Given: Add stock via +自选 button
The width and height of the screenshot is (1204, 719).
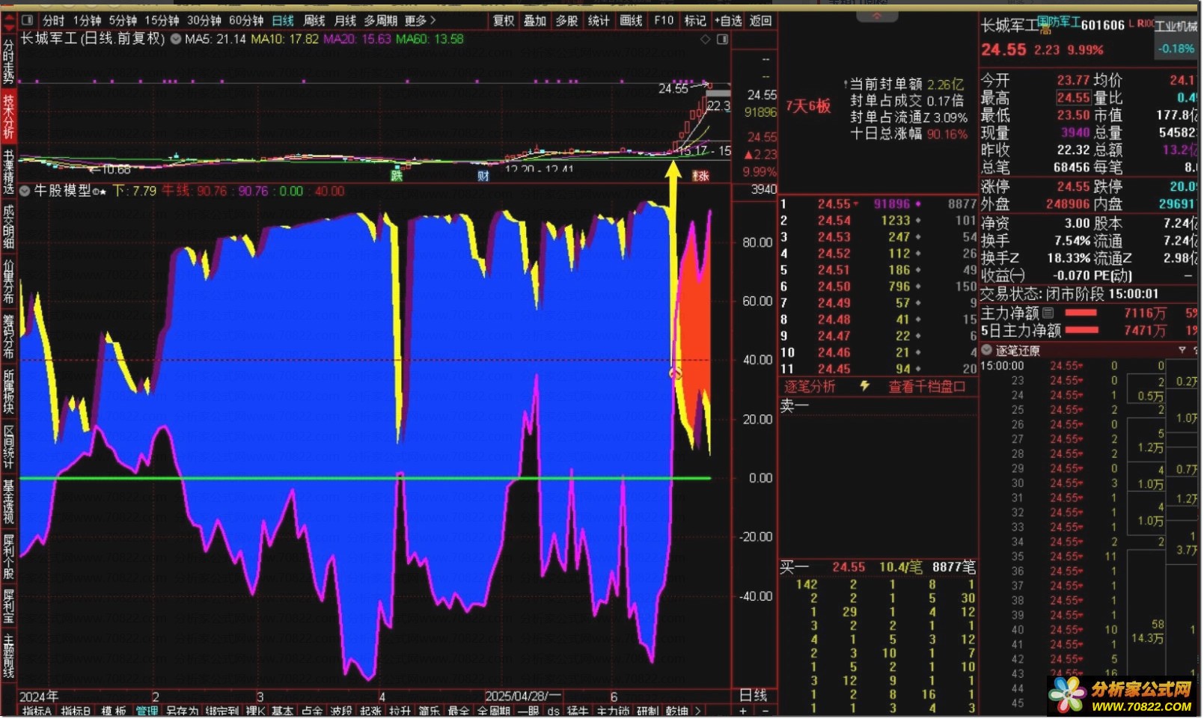Looking at the screenshot, I should point(728,20).
